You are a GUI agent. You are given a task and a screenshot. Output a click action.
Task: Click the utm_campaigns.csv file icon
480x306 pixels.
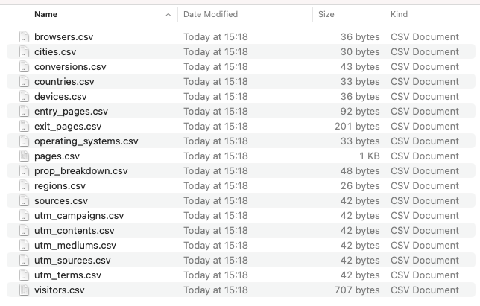click(24, 216)
